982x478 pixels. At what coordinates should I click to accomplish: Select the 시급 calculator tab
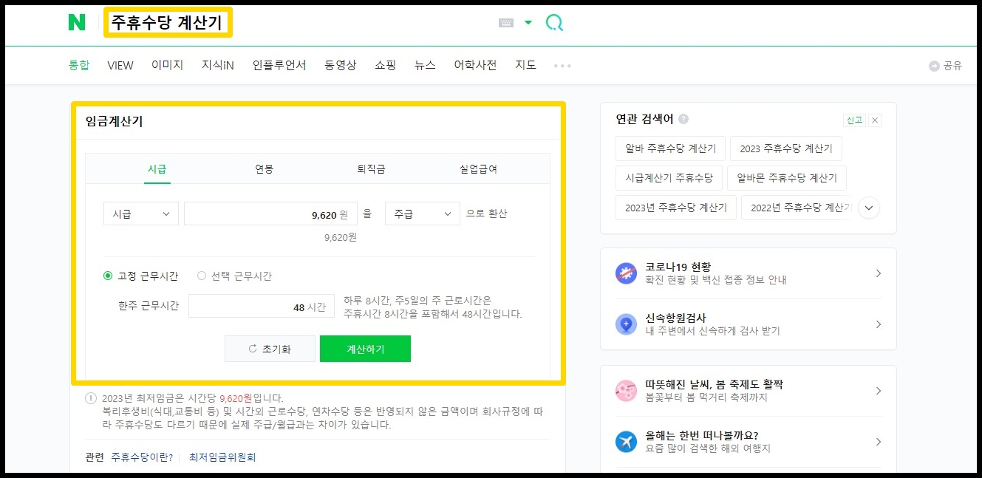pyautogui.click(x=157, y=168)
